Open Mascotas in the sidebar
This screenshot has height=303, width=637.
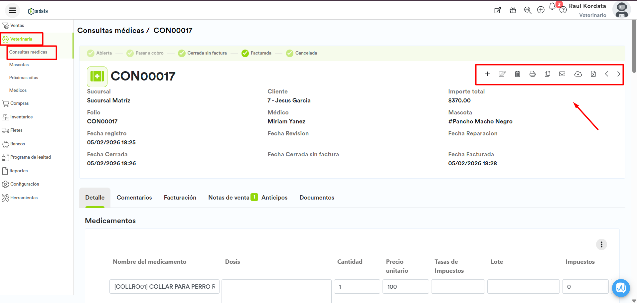point(19,65)
